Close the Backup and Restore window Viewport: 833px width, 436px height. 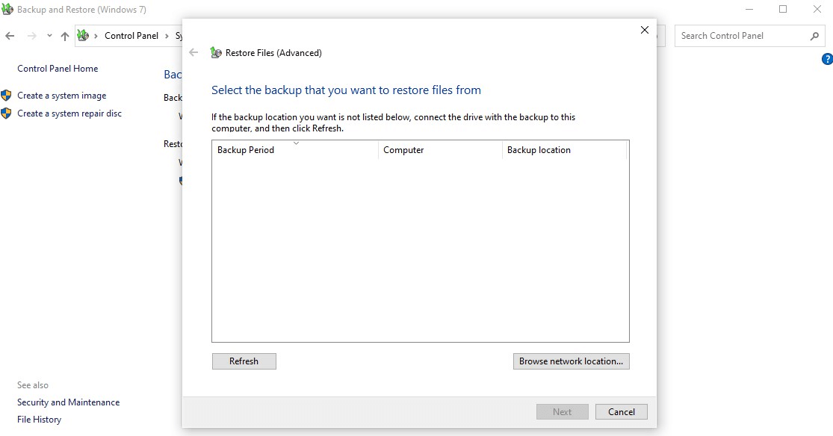click(x=817, y=9)
